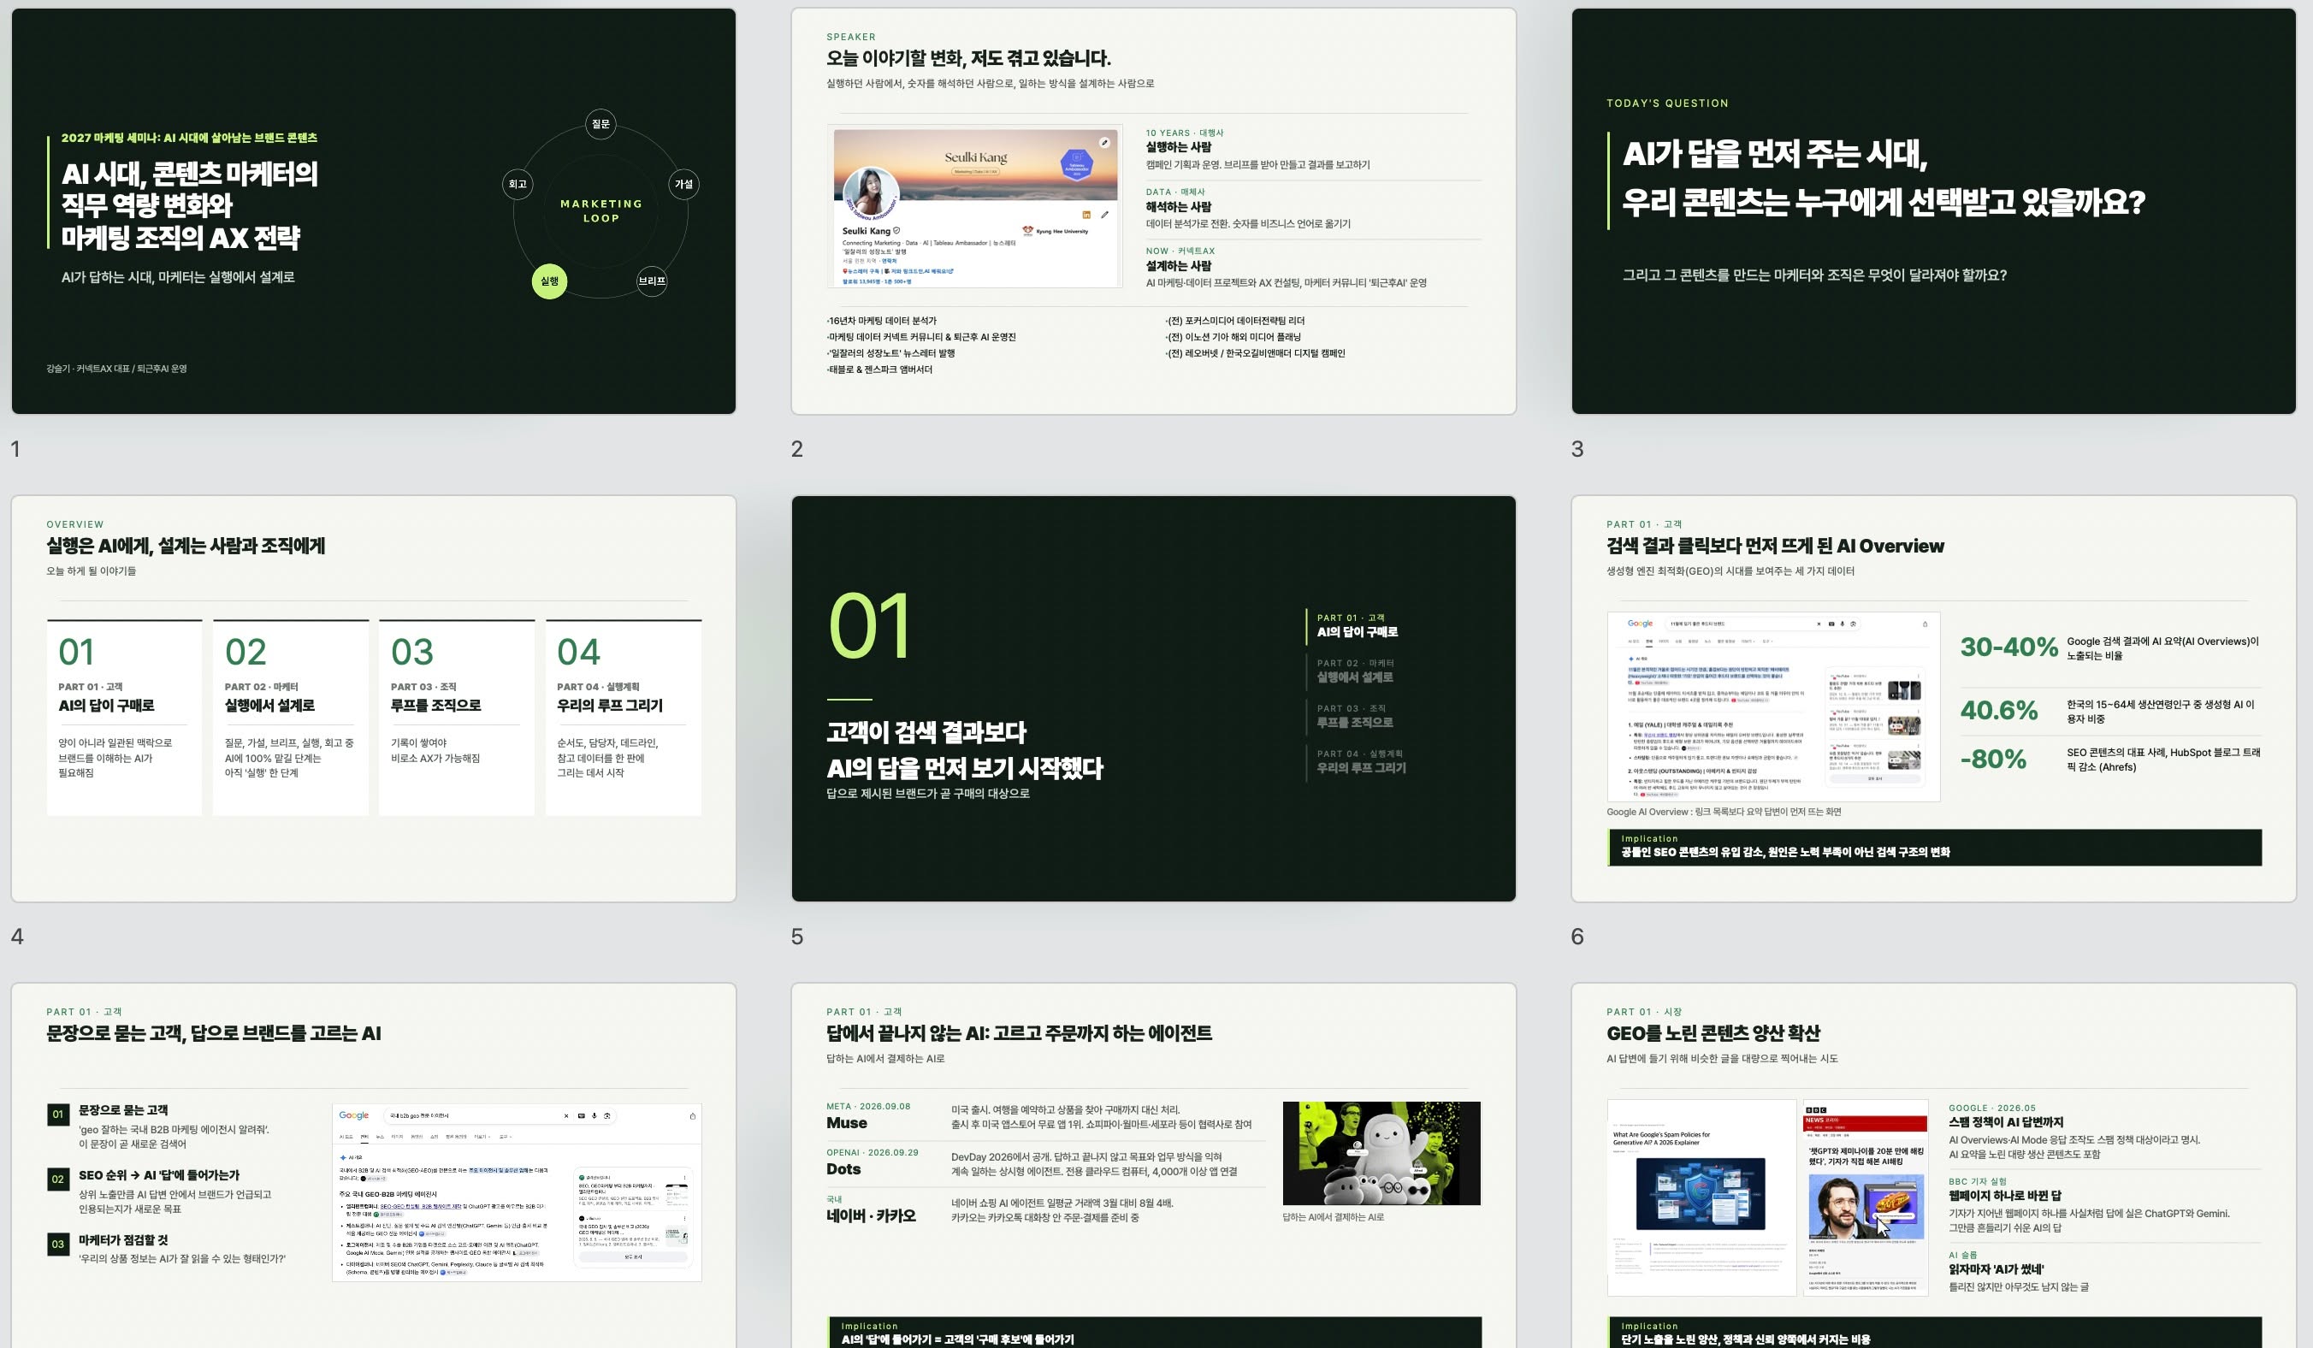Viewport: 2313px width, 1348px height.
Task: Click the '40.6%' statistic on slide 6
Action: pos(1999,710)
